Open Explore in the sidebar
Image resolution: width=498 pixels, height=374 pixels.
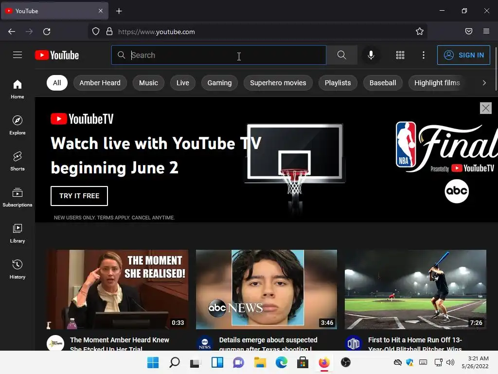[x=18, y=125]
